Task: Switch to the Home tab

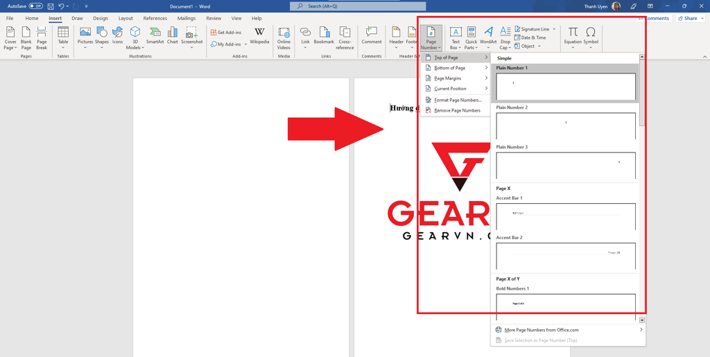Action: [32, 19]
